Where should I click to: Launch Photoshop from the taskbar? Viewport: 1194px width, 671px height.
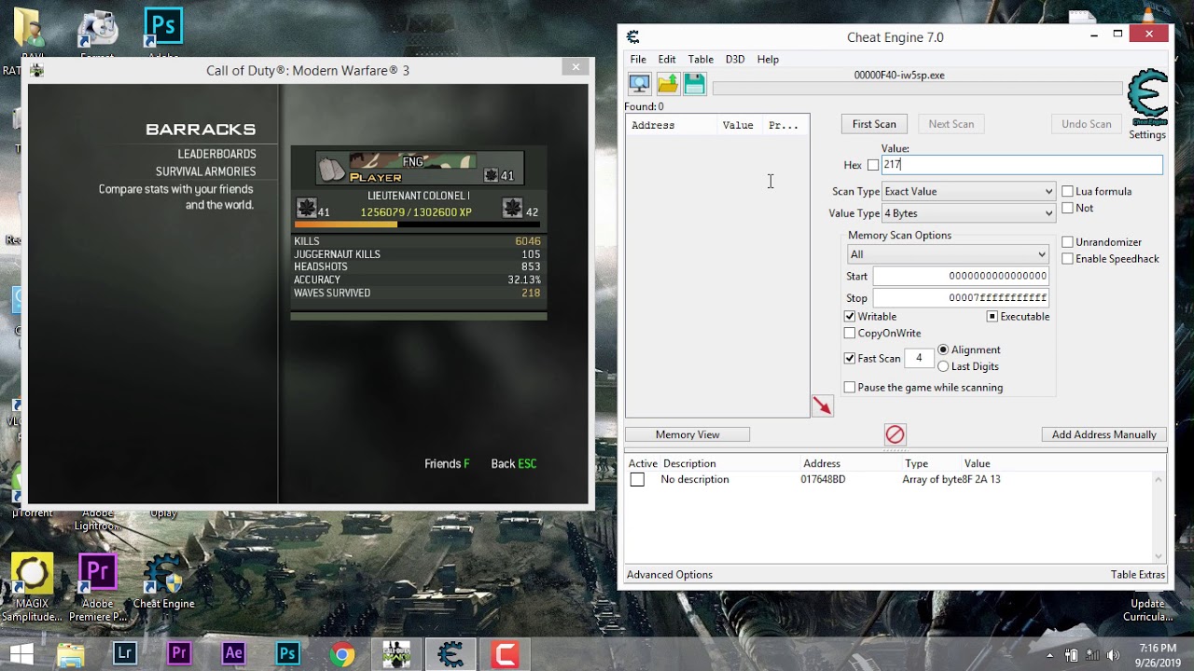[x=287, y=654]
